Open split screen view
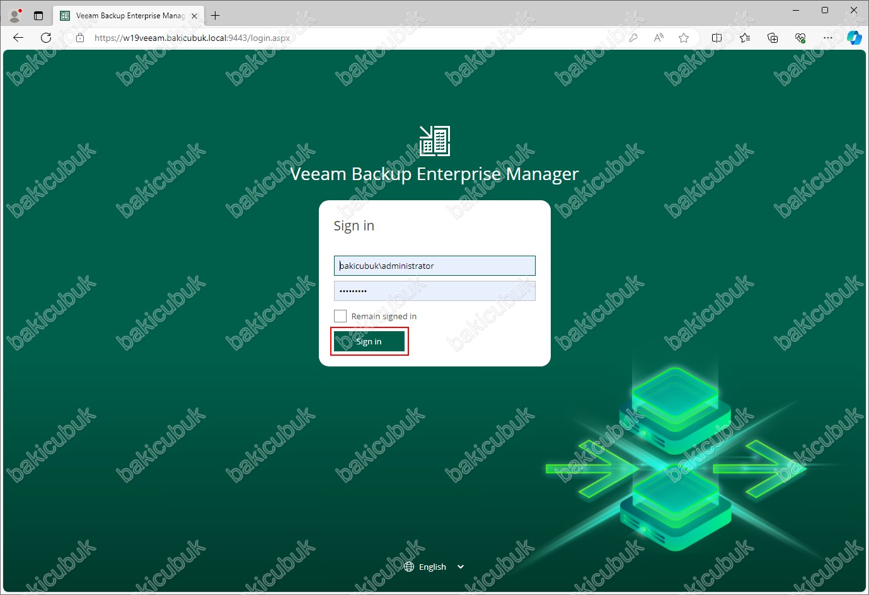The height and width of the screenshot is (595, 869). pos(716,38)
